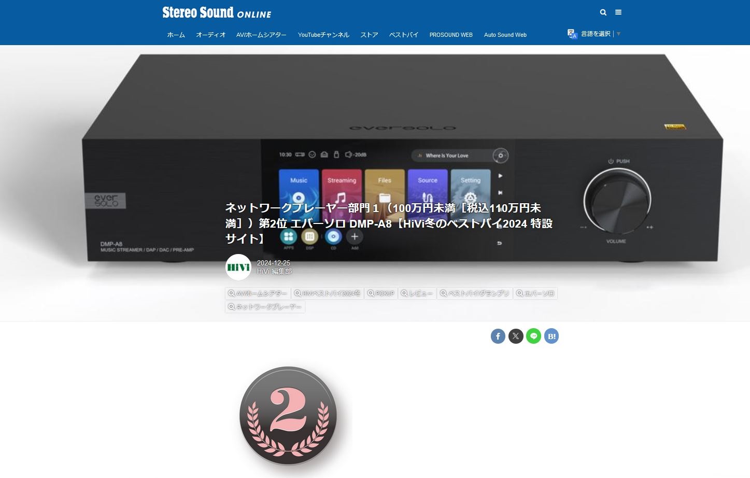Select the HiViベストバイ2024冬 tag
750x478 pixels.
(x=328, y=293)
